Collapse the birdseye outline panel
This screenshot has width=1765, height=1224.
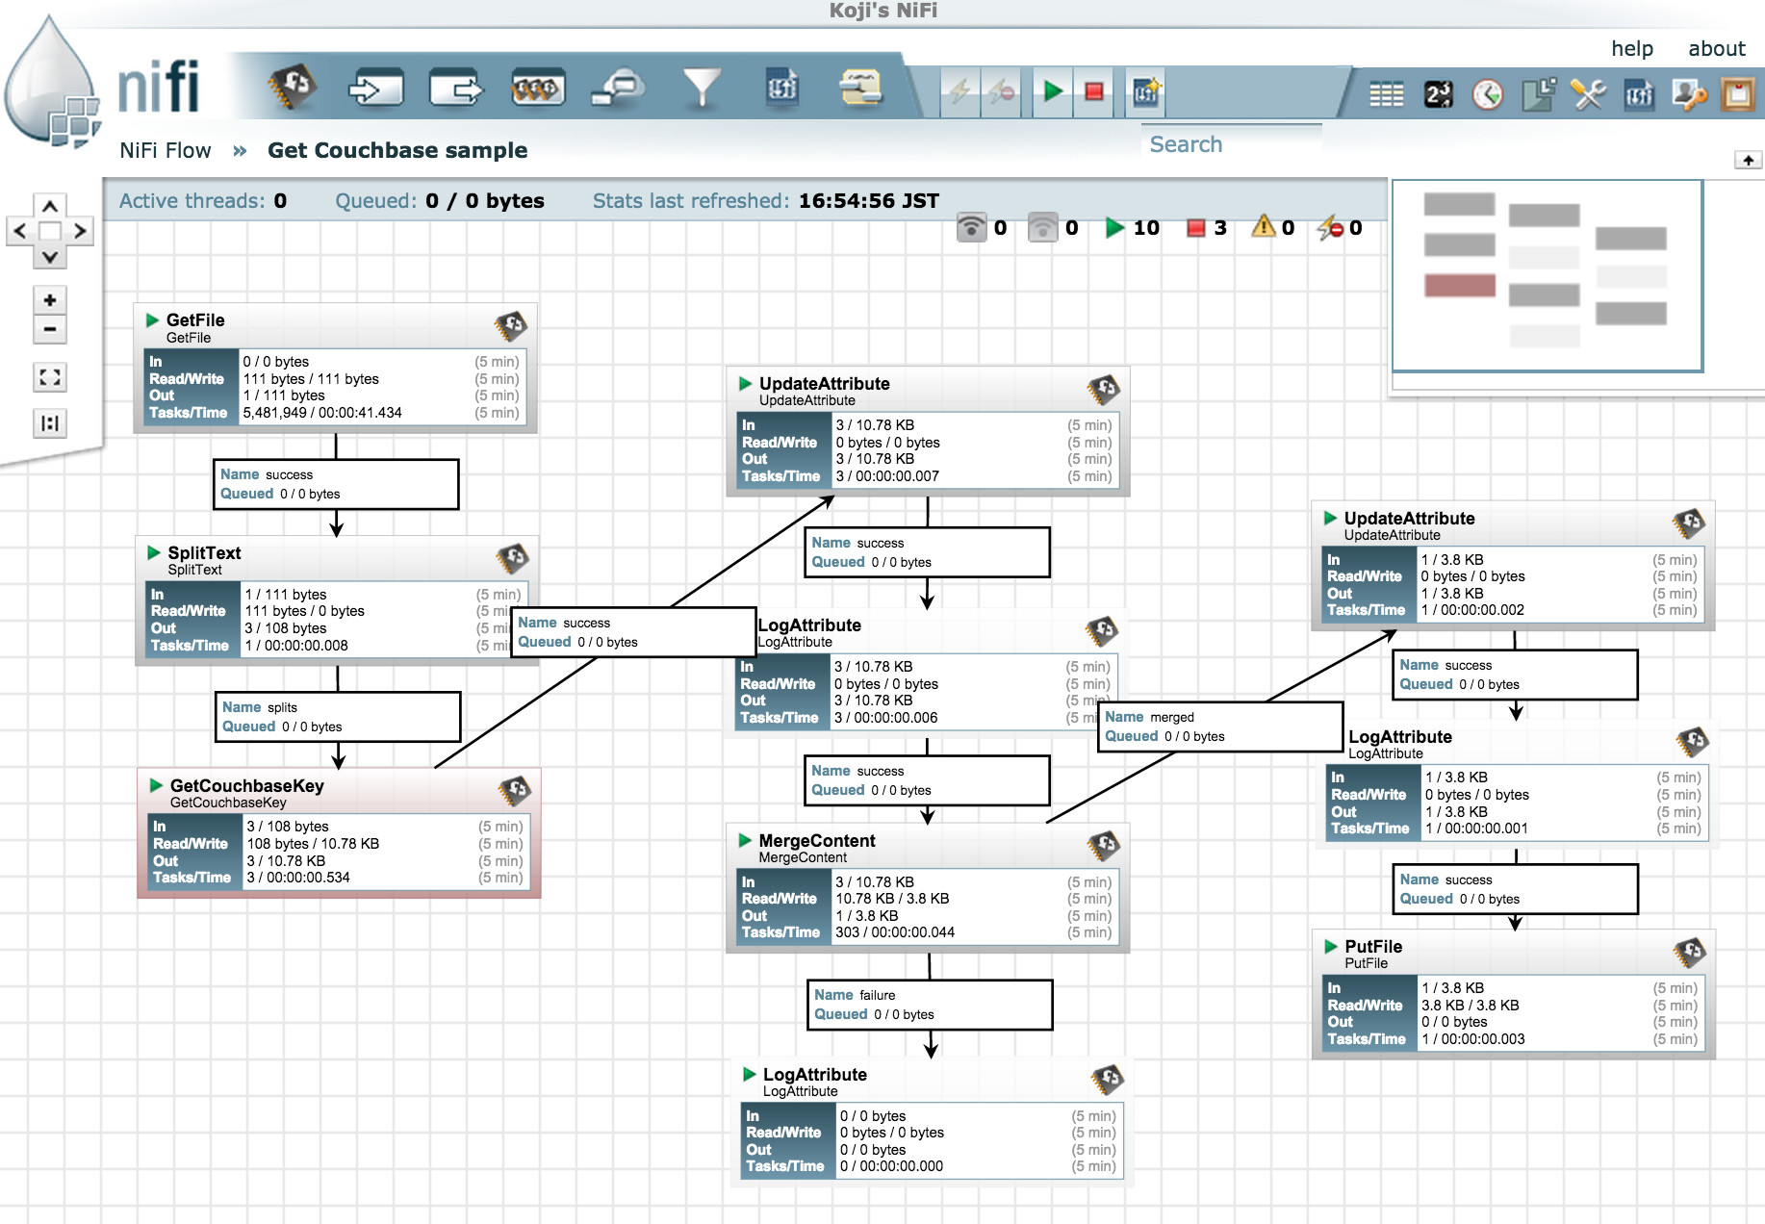pyautogui.click(x=1748, y=160)
